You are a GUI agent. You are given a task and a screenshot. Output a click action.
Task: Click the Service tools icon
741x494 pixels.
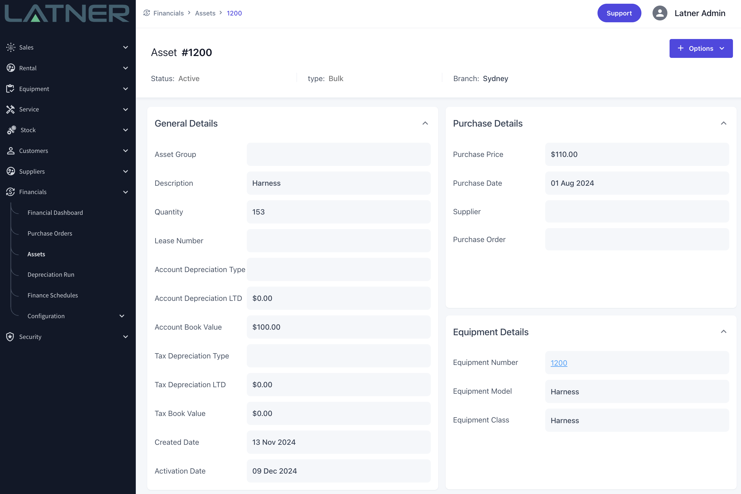(x=11, y=109)
